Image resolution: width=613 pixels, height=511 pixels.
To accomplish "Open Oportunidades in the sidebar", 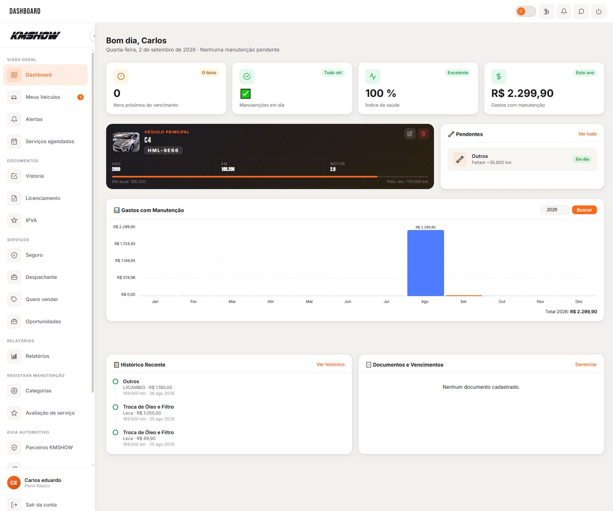I will tap(45, 322).
